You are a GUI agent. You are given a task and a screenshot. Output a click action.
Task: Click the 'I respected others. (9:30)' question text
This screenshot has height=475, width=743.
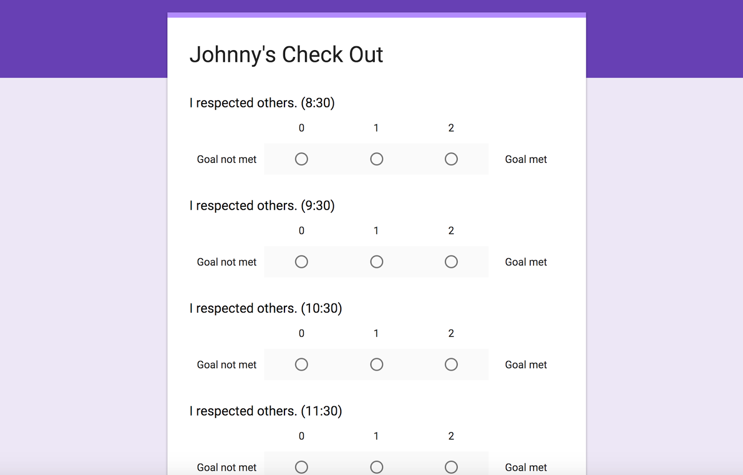(262, 205)
